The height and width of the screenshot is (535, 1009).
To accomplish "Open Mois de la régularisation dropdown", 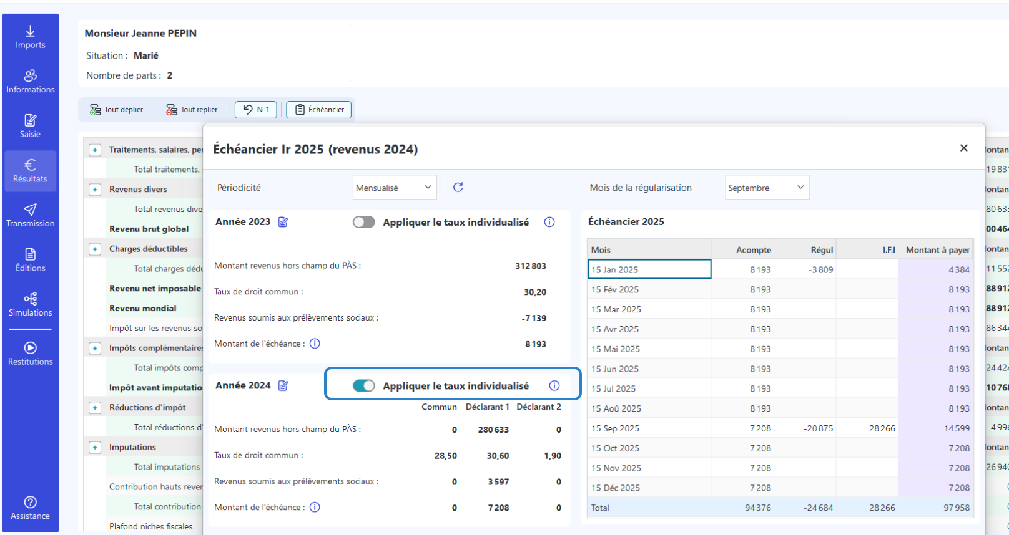I will (x=766, y=188).
